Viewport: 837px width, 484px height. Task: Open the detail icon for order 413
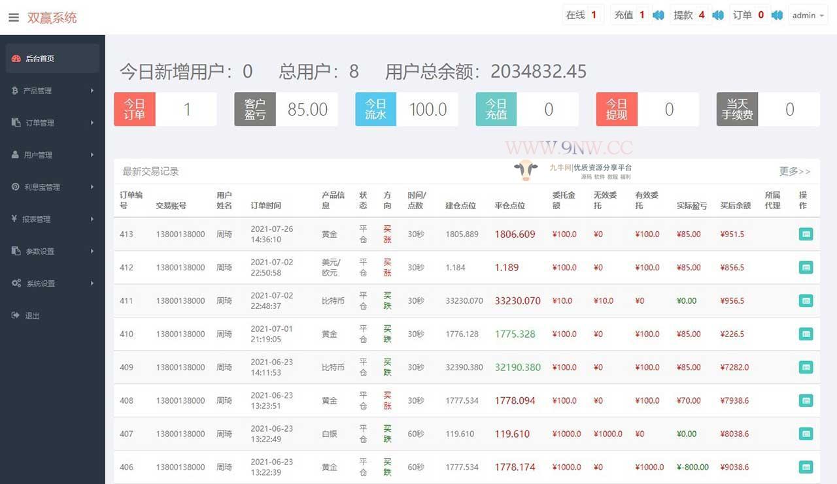pos(806,234)
